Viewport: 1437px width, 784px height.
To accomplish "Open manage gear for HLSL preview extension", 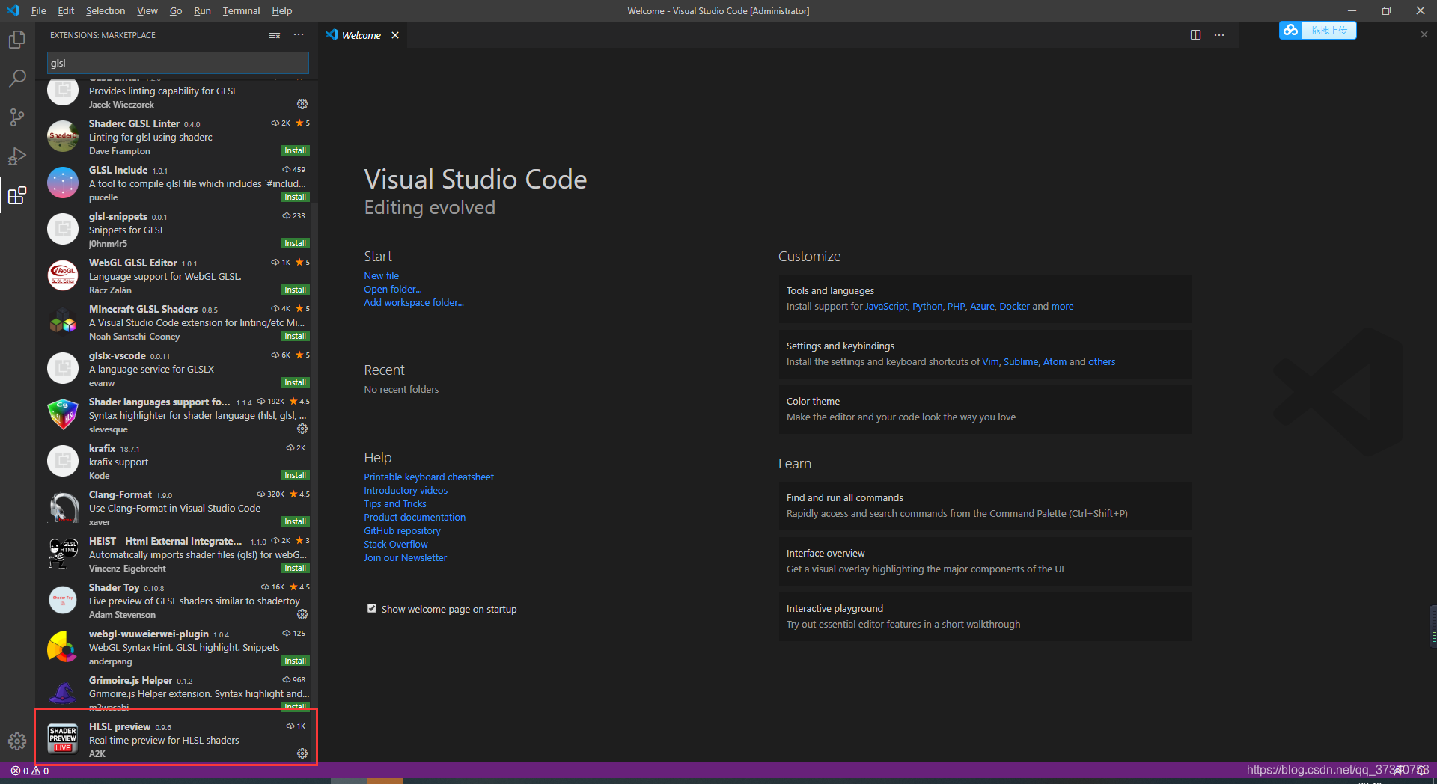I will [x=302, y=753].
